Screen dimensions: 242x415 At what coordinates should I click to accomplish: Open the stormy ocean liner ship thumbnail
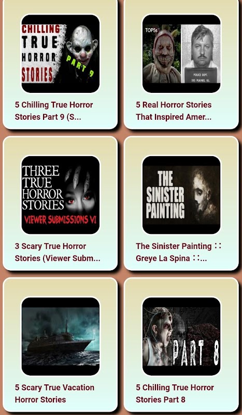60,336
